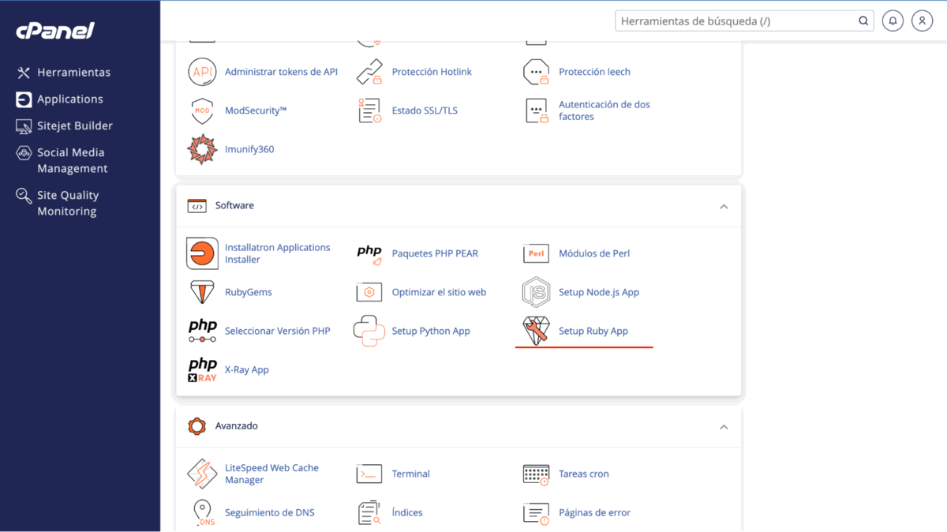Viewport: 947px width, 532px height.
Task: Click the Setup Python App icon
Action: click(x=369, y=331)
